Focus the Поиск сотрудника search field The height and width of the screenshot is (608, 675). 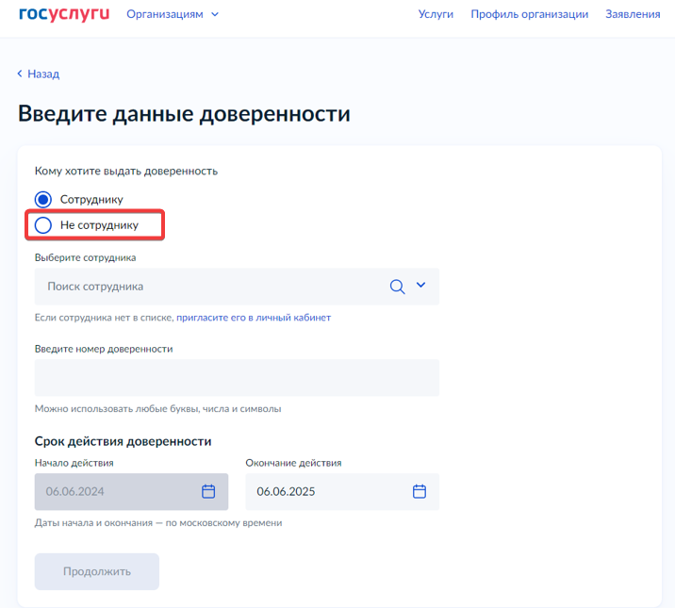[x=237, y=287]
